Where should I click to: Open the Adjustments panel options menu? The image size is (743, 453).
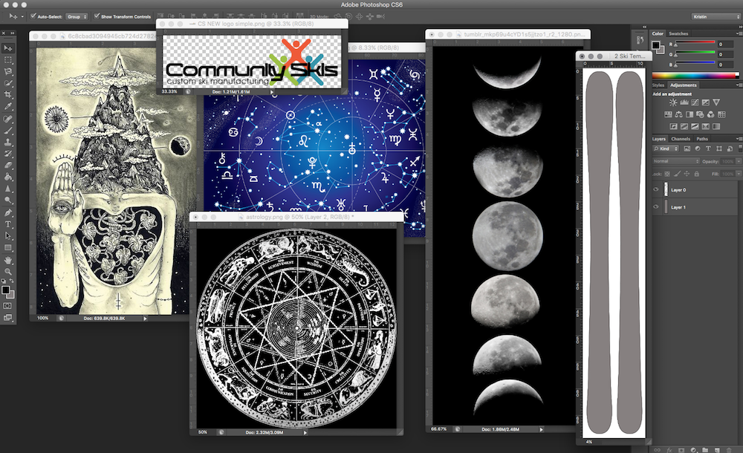(739, 85)
